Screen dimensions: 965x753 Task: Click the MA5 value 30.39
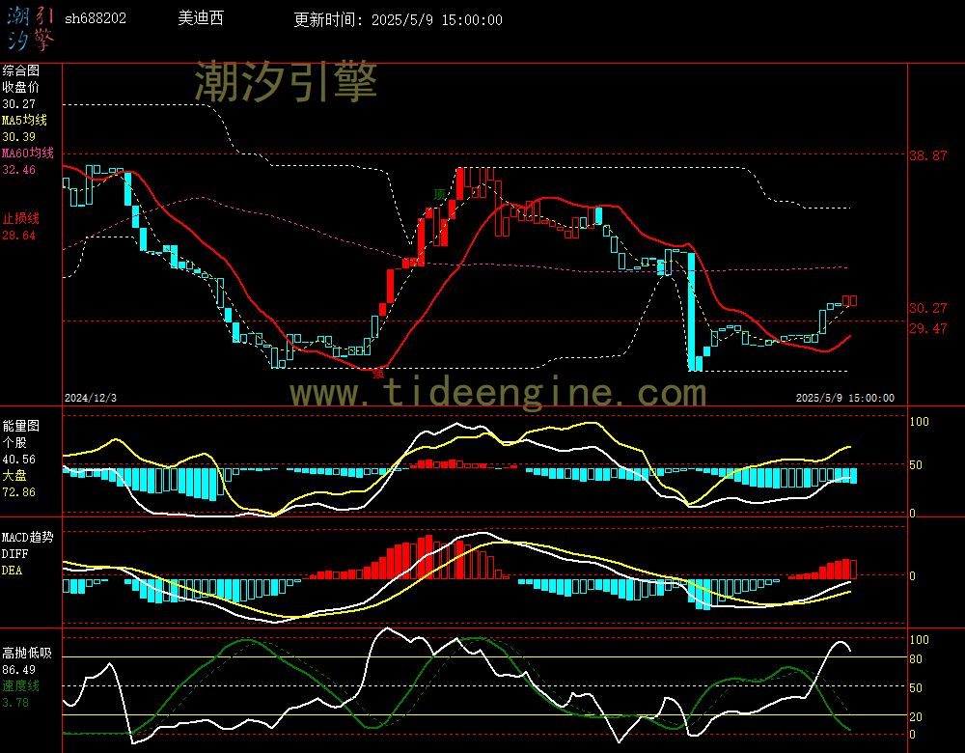tap(19, 137)
